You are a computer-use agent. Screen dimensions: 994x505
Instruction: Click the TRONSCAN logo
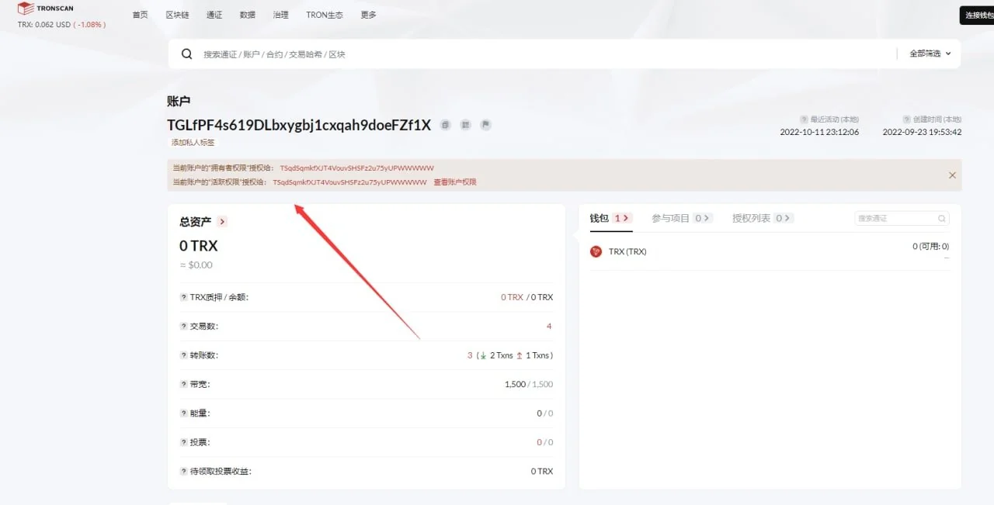click(46, 9)
